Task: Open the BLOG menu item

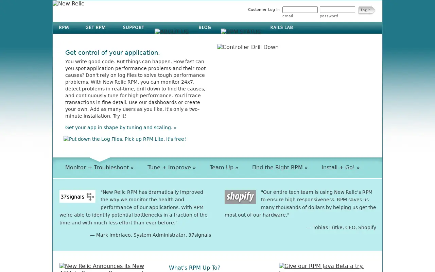Action: (x=205, y=28)
